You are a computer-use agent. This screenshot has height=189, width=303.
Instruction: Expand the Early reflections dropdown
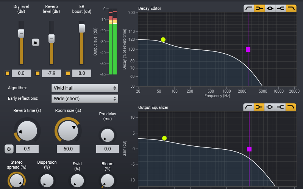(84, 99)
